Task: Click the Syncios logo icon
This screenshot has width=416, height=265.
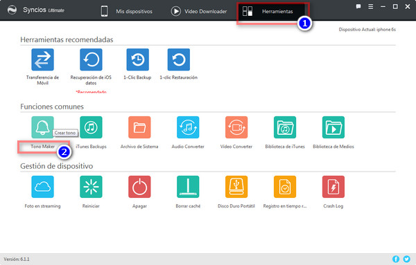Action: click(12, 10)
